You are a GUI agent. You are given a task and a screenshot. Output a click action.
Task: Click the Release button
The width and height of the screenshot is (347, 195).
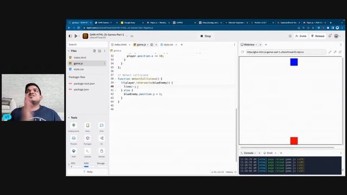click(318, 36)
